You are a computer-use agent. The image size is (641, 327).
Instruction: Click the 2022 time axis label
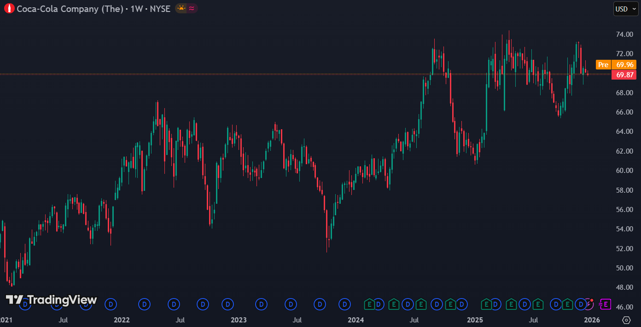(122, 320)
